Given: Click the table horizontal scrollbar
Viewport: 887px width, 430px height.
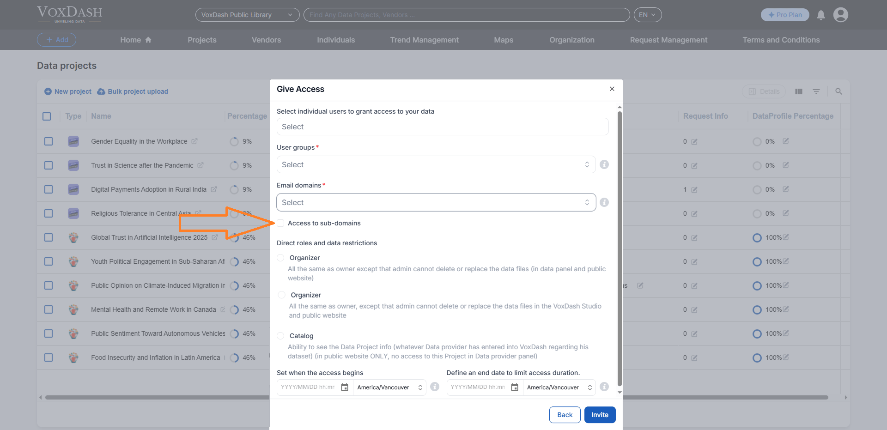Looking at the screenshot, I should click(x=437, y=397).
